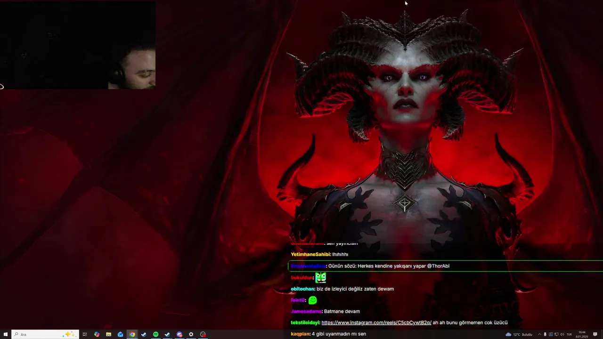Open the network tray icon
The image size is (603, 339).
click(556, 334)
